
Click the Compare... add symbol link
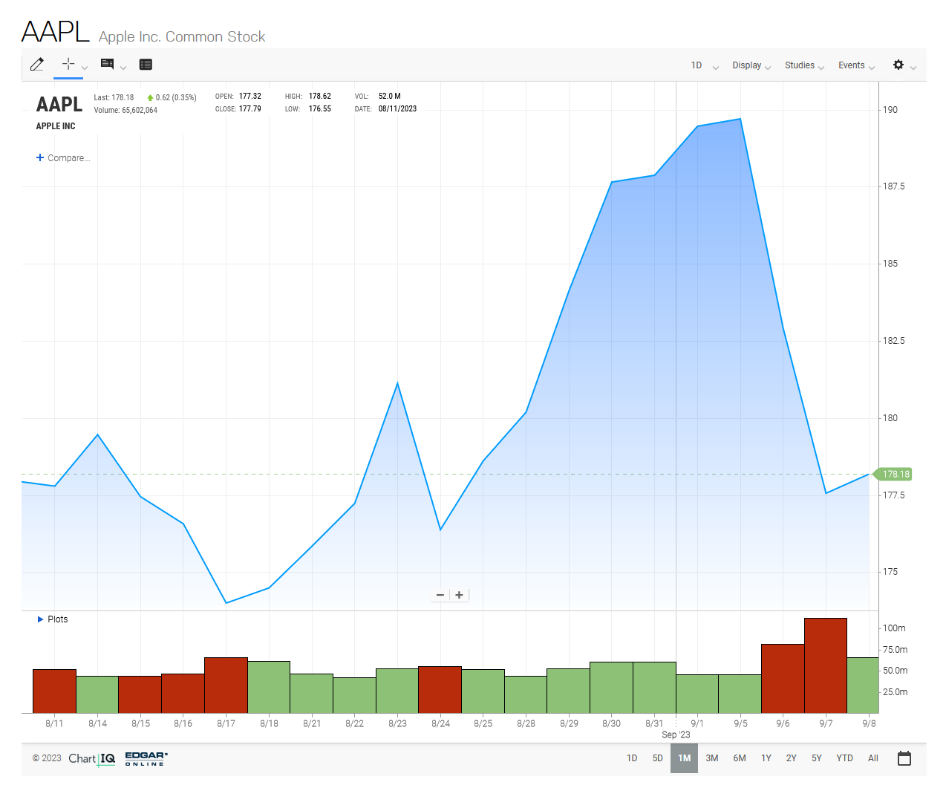coord(63,158)
